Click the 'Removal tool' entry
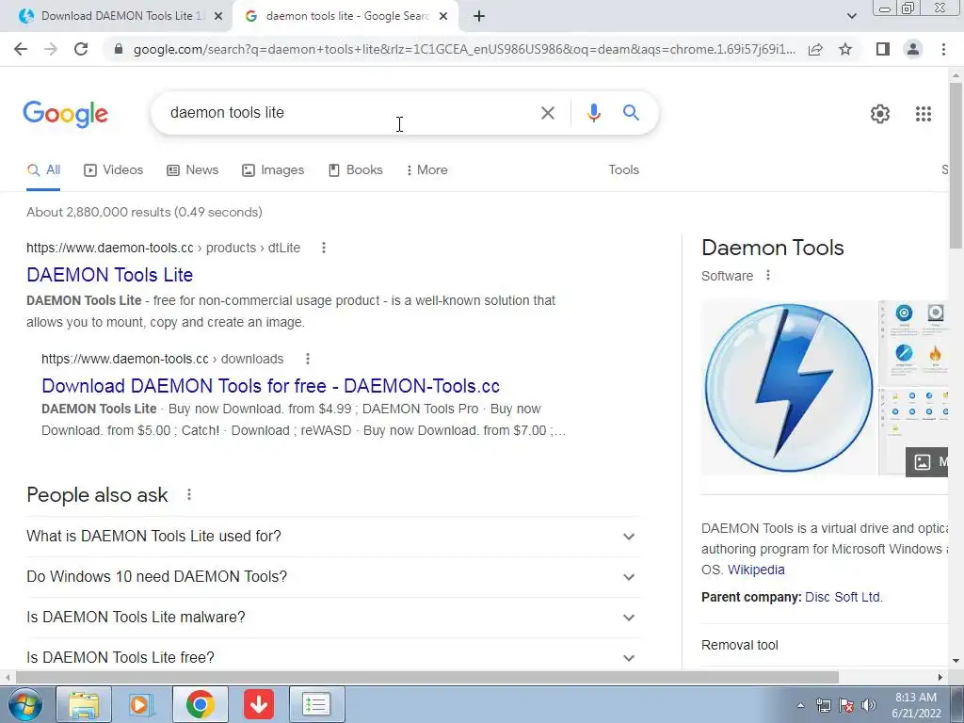 740,646
